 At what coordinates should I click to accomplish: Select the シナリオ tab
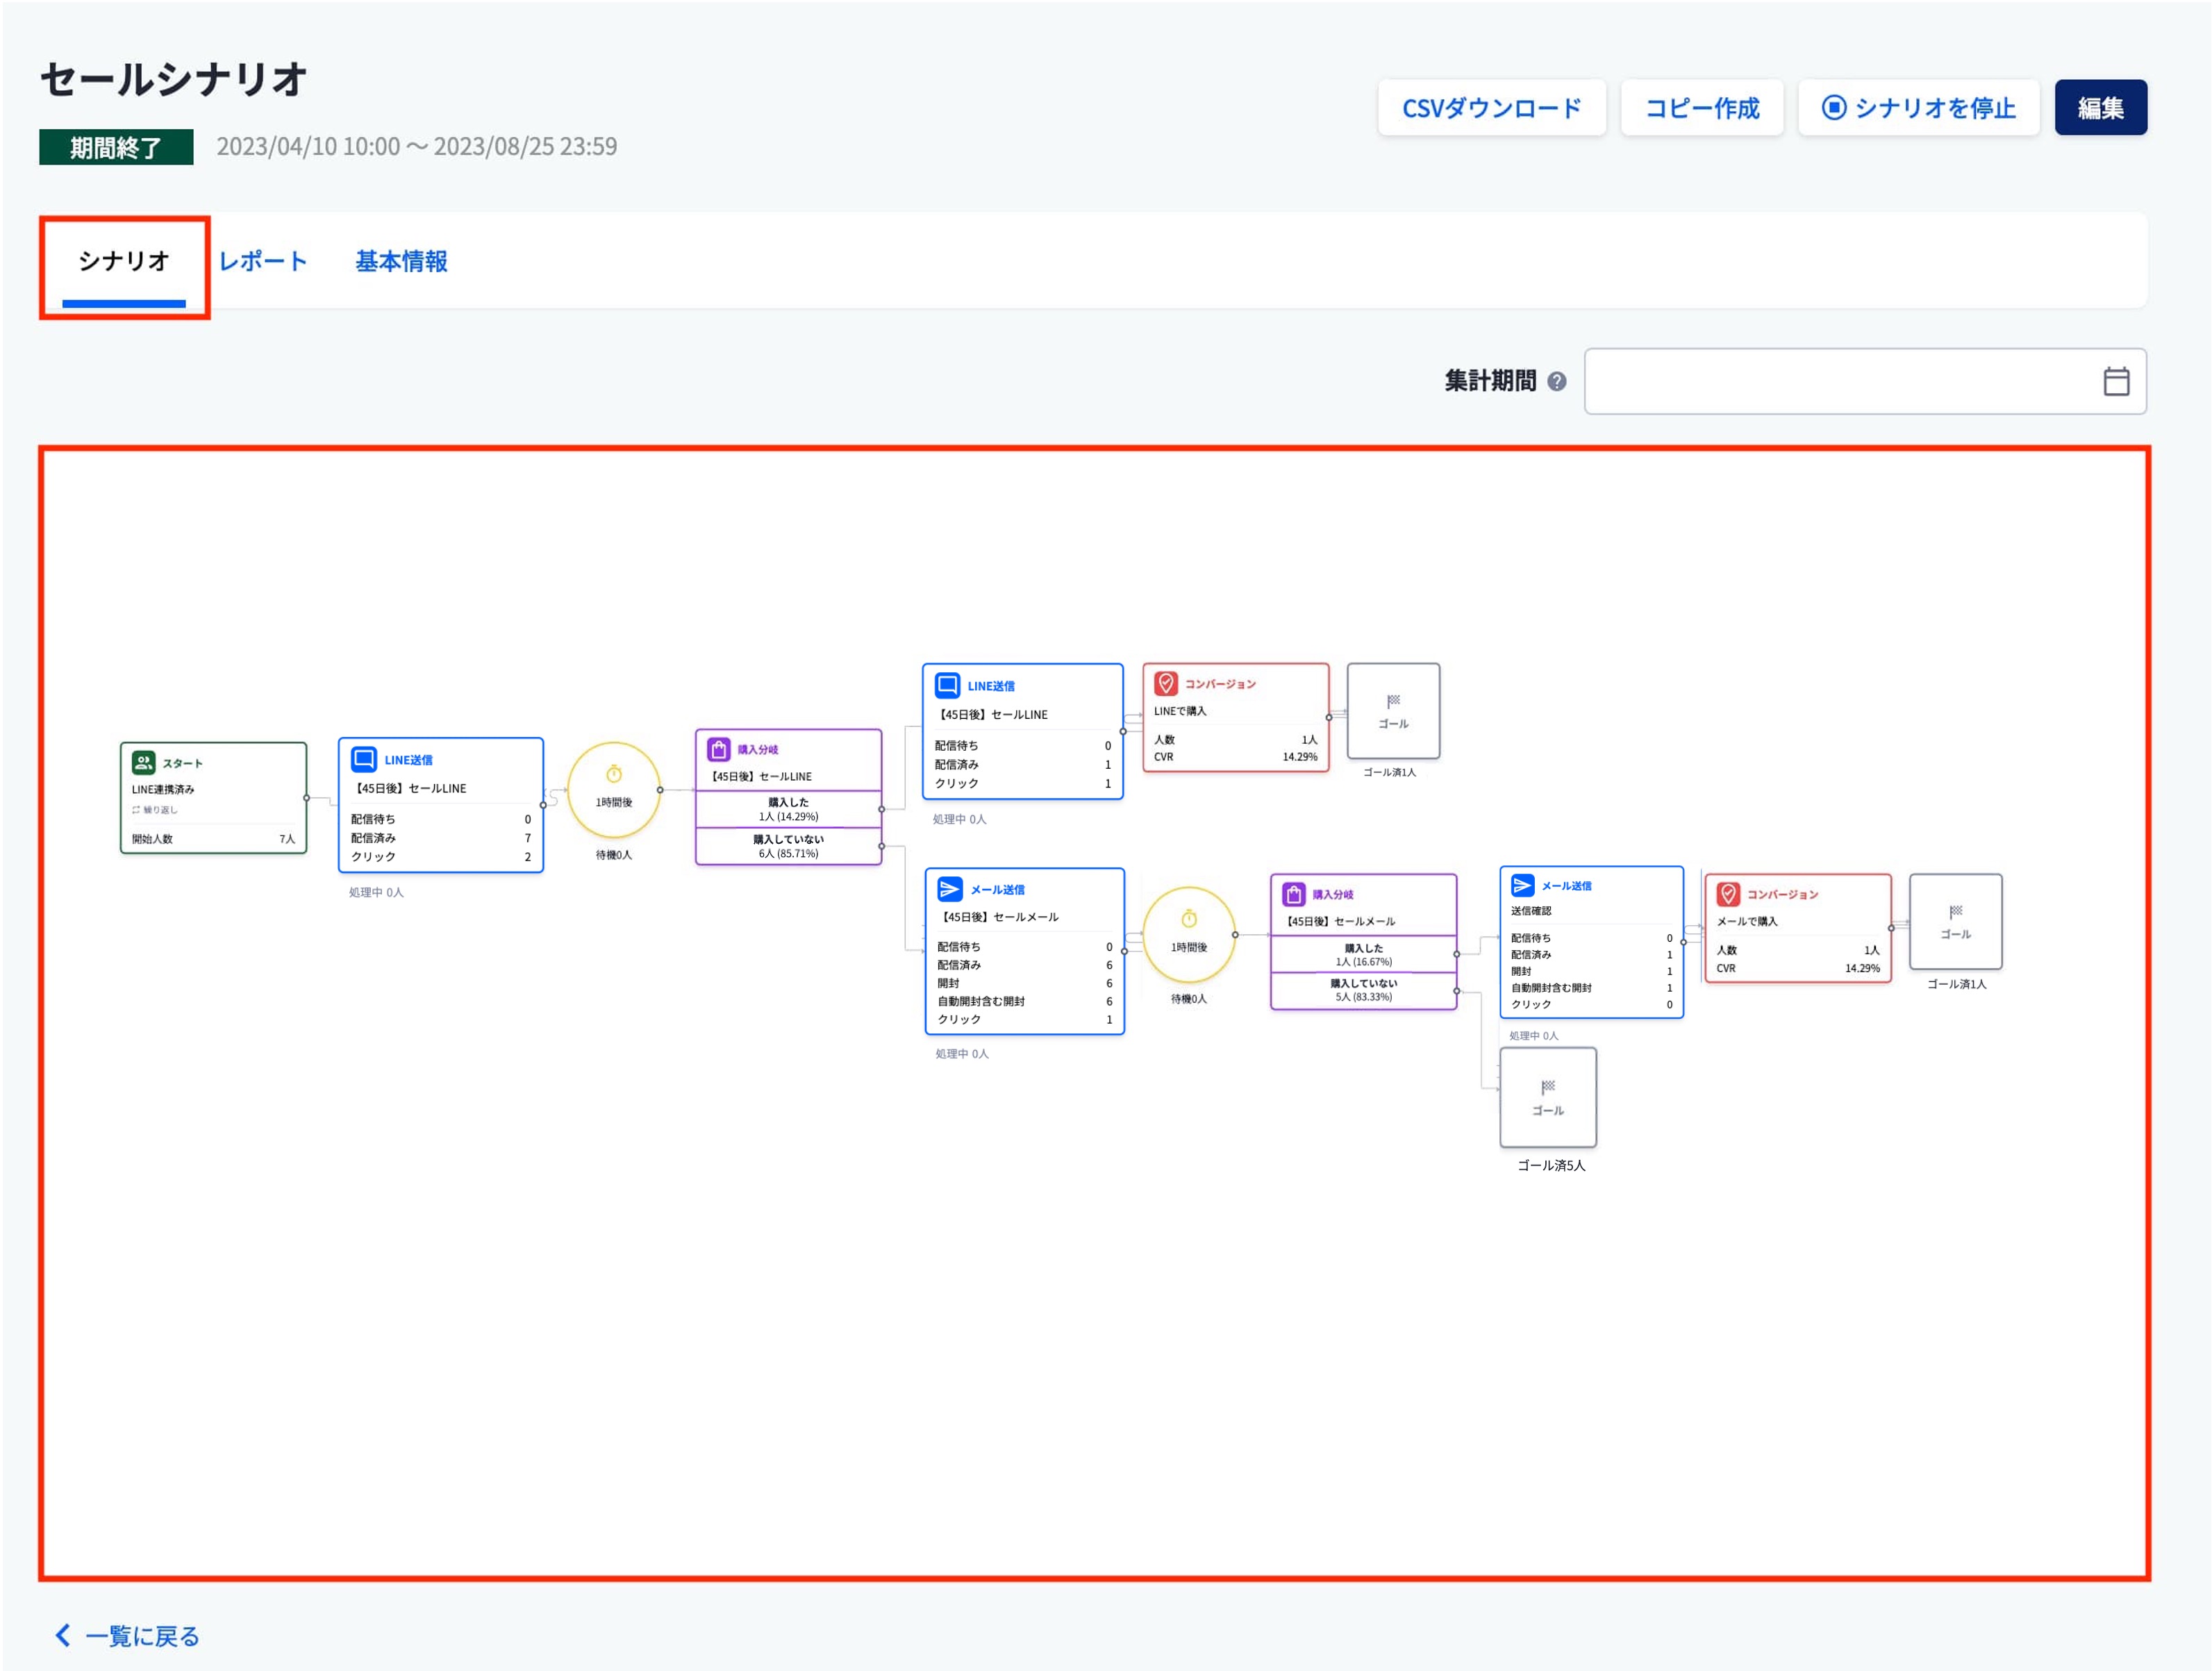click(x=124, y=261)
